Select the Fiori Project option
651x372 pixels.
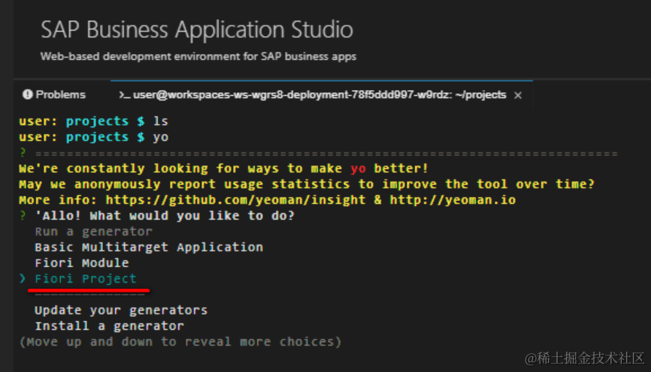tap(86, 279)
